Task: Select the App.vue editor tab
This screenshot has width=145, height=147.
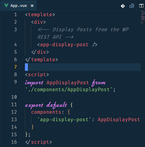Action: click(19, 6)
